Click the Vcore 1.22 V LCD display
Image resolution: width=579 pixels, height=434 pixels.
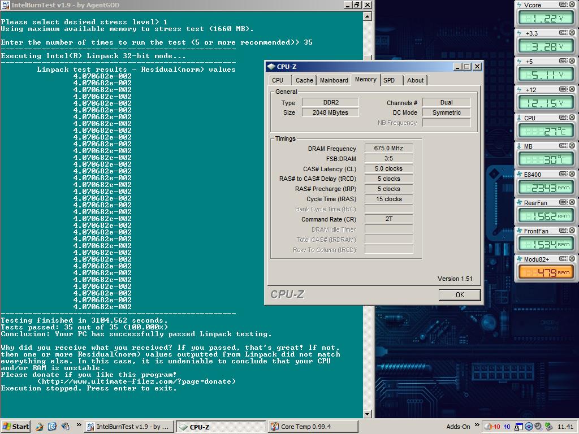pyautogui.click(x=546, y=18)
